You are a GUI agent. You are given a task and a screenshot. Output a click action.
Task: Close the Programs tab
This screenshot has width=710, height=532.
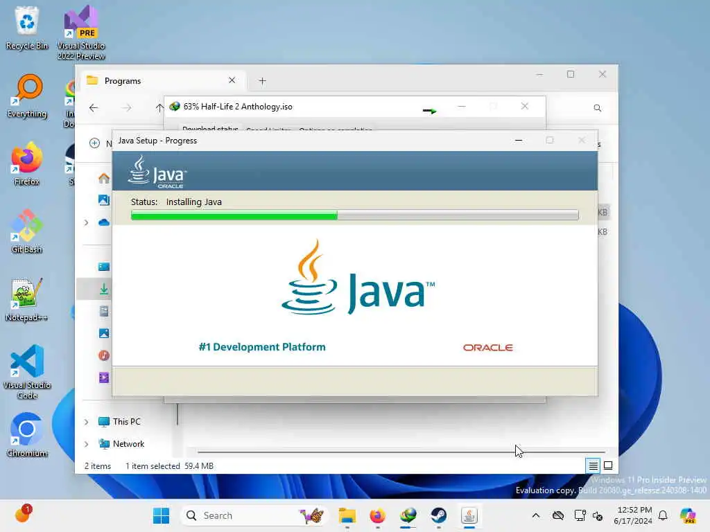[x=232, y=80]
